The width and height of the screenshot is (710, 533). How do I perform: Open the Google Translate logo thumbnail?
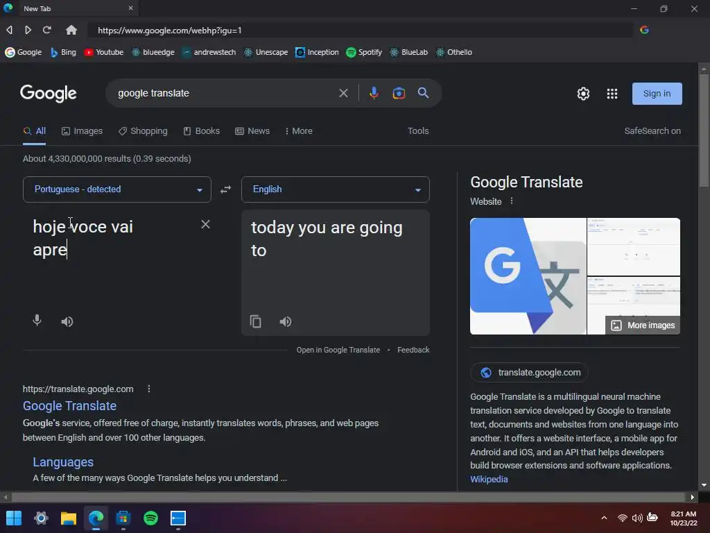point(528,276)
